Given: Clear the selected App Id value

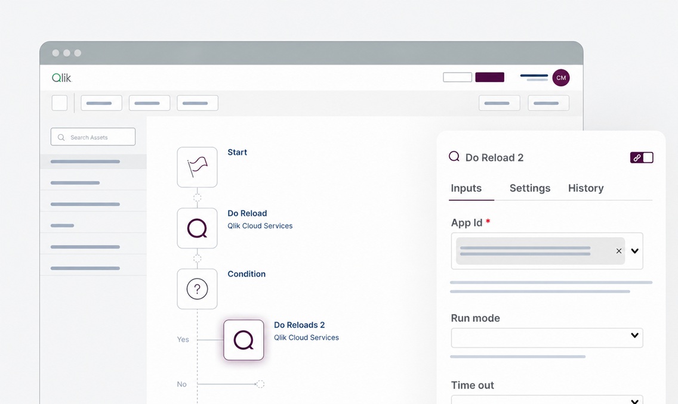Looking at the screenshot, I should [x=619, y=251].
